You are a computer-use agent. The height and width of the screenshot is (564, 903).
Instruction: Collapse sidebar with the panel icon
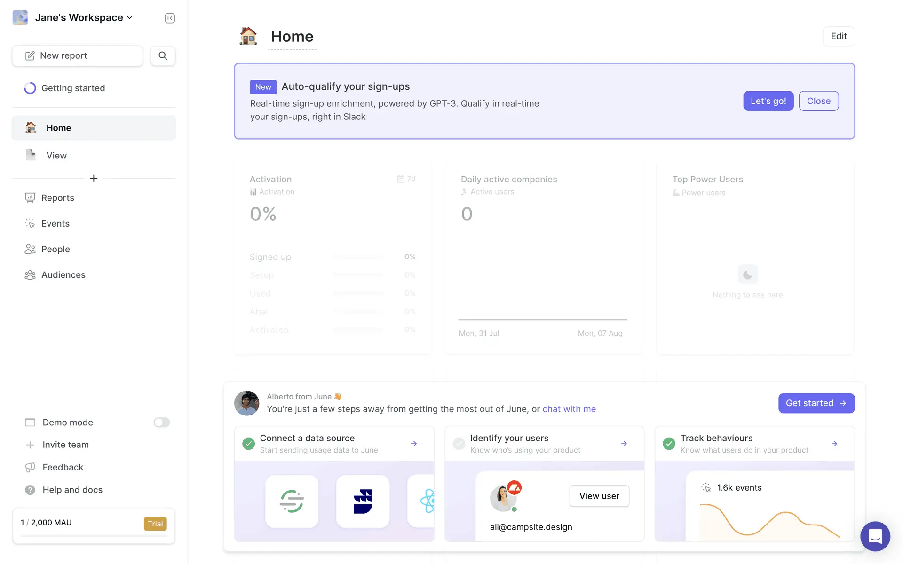point(170,18)
